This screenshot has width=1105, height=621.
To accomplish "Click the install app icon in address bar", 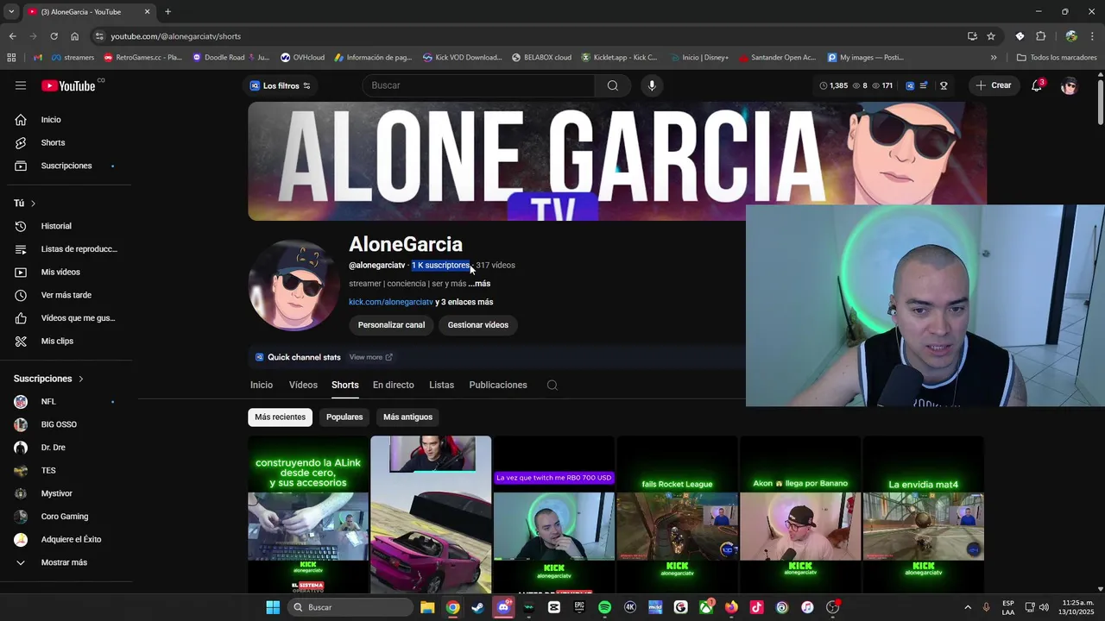I will [x=972, y=36].
